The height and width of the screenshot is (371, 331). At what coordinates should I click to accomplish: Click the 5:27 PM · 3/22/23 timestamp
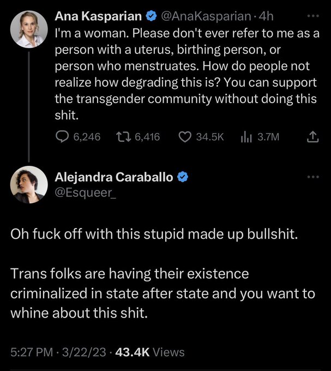coord(58,352)
